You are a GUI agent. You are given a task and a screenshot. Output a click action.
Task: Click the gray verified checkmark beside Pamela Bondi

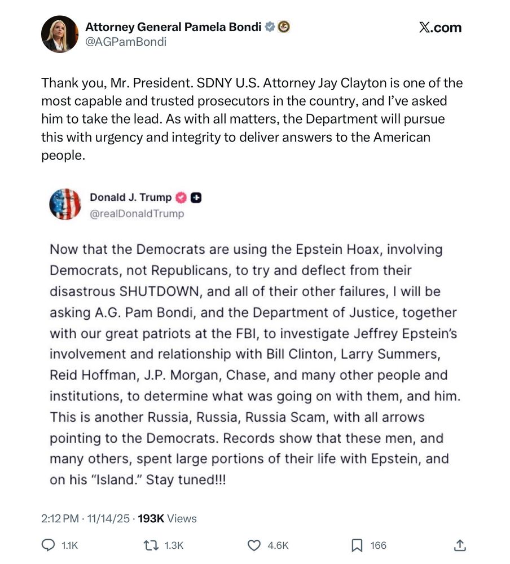pos(270,27)
